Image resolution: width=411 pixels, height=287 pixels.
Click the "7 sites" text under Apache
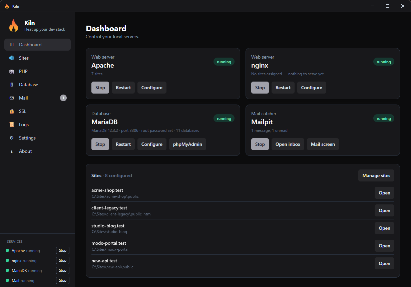[x=97, y=74]
